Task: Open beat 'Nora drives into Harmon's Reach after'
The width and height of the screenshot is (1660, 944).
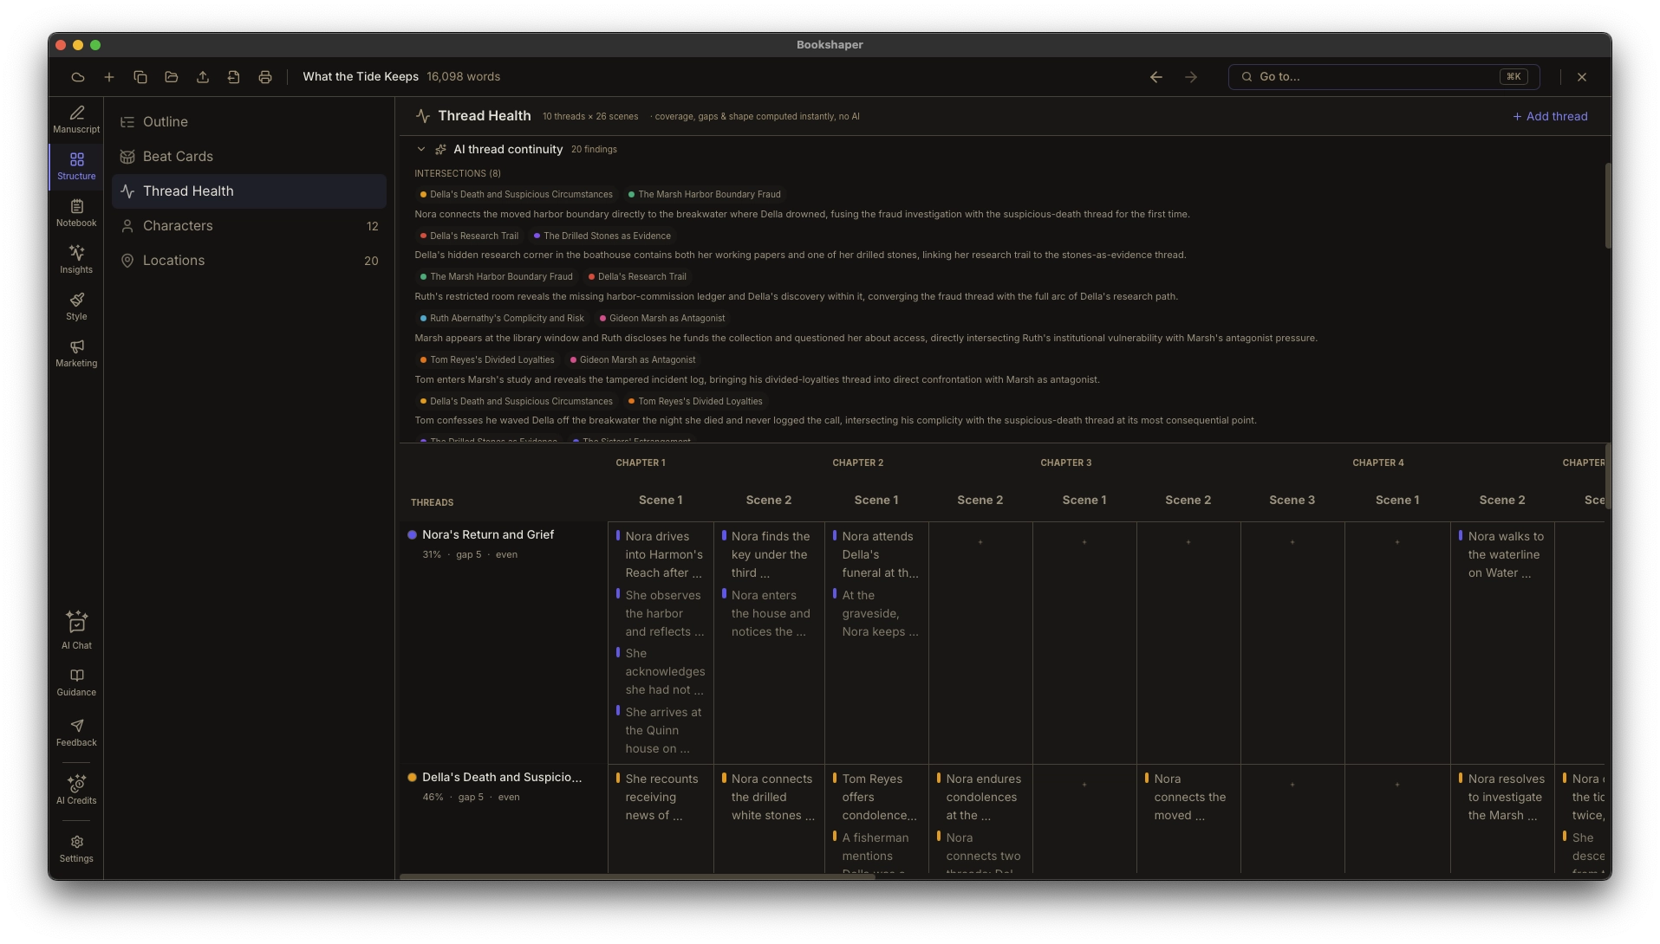Action: coord(661,555)
